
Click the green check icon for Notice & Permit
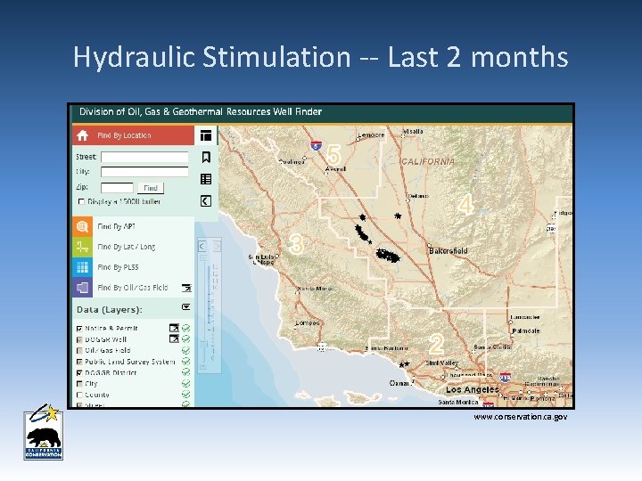185,328
